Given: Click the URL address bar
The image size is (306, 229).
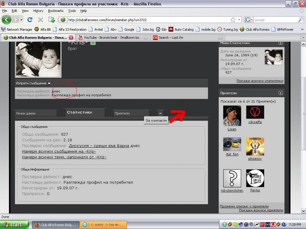Looking at the screenshot, I should [147, 20].
